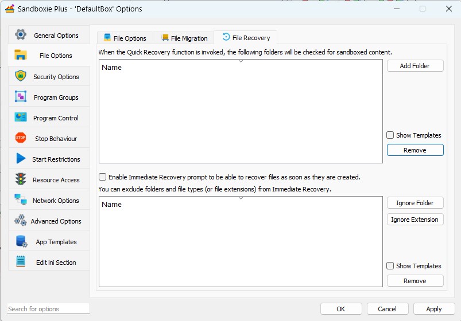Click the Ignore Folder button
The height and width of the screenshot is (321, 461).
[x=415, y=203]
